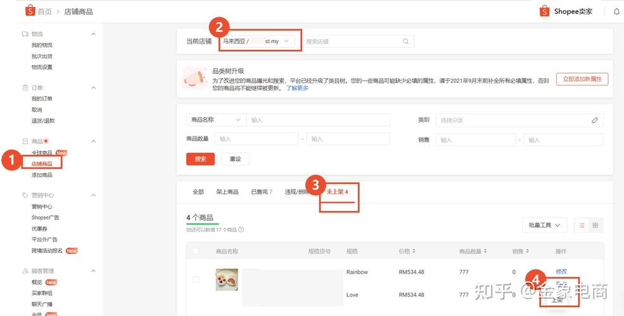Collapse the 顾客管理 sidebar section
624x316 pixels.
coord(94,270)
